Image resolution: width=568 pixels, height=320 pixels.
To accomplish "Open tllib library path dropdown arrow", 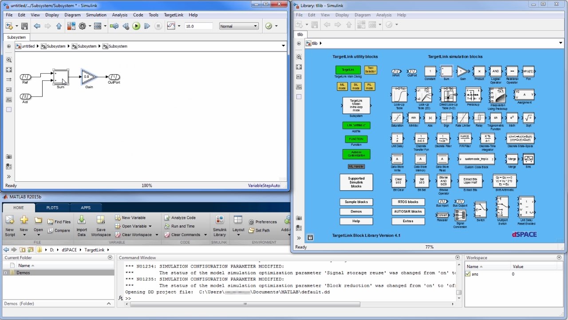I will click(561, 43).
